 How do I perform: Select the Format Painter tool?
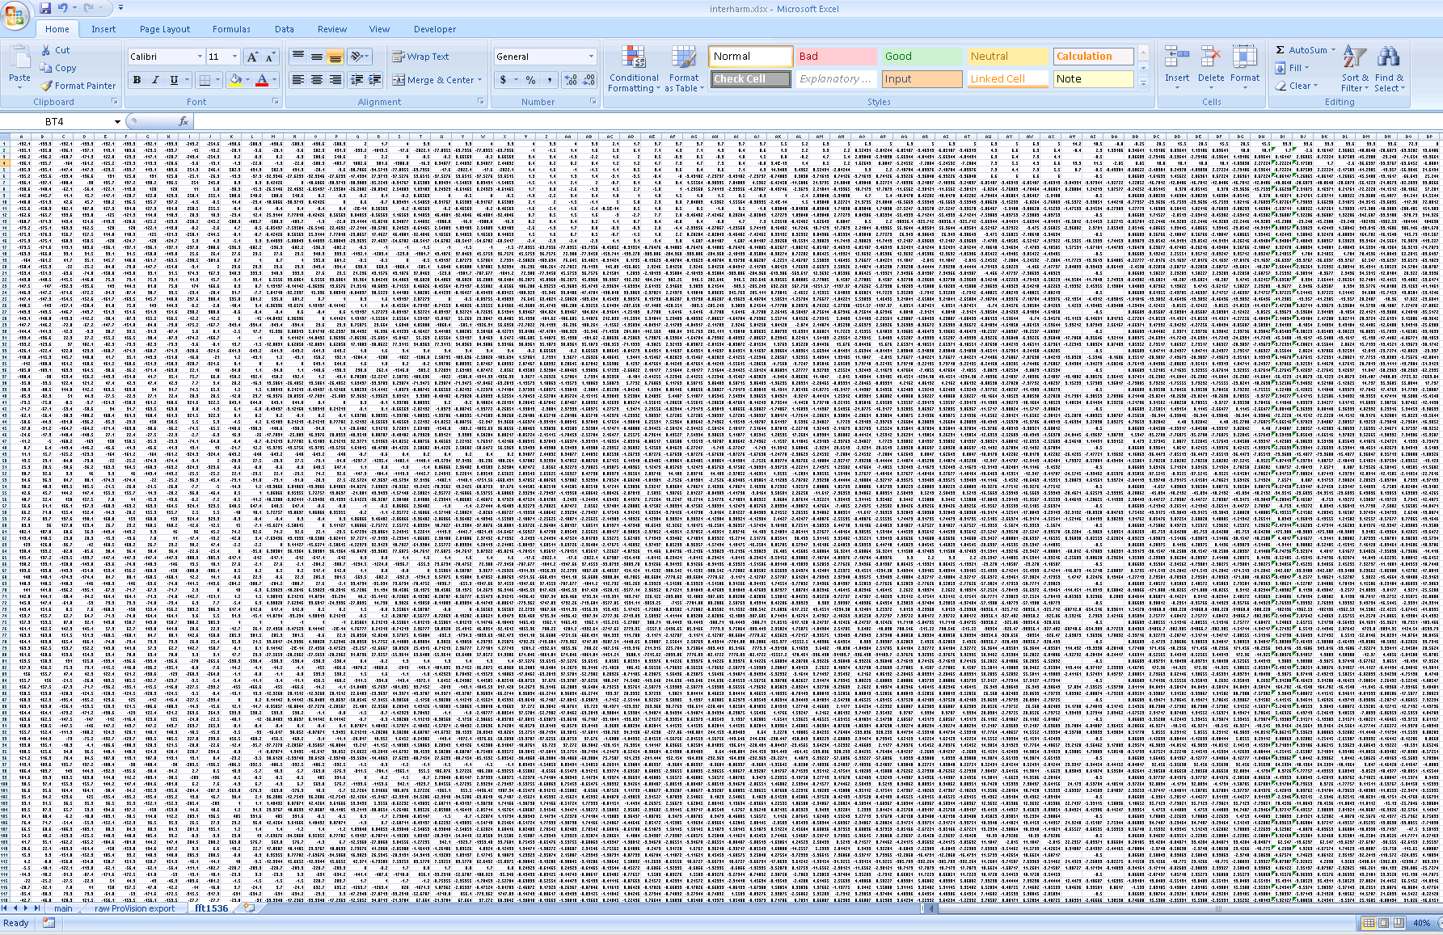pyautogui.click(x=78, y=86)
